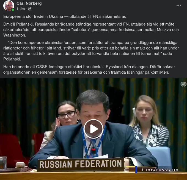Click the blue chair in the video frame
The width and height of the screenshot is (187, 180).
coord(160,156)
